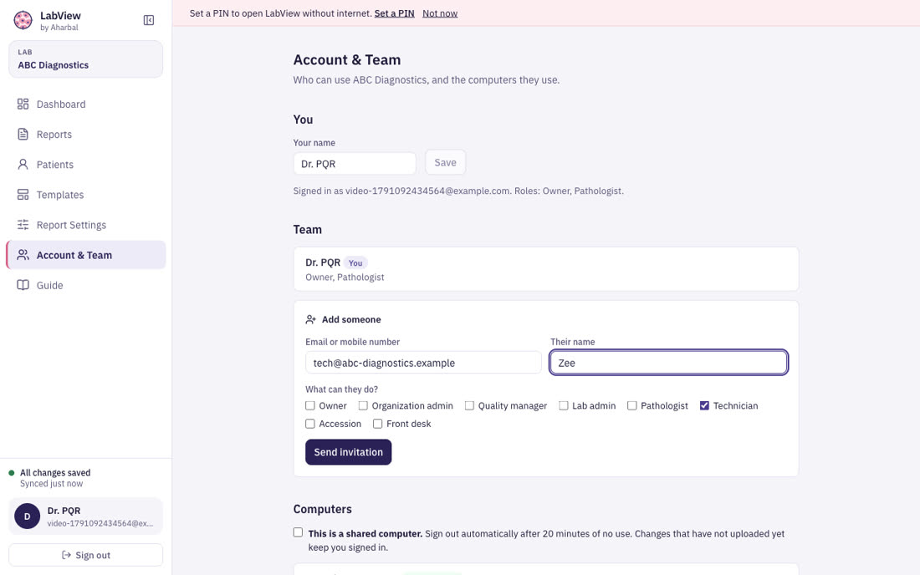
Task: Click the LabView flower logo
Action: point(23,21)
